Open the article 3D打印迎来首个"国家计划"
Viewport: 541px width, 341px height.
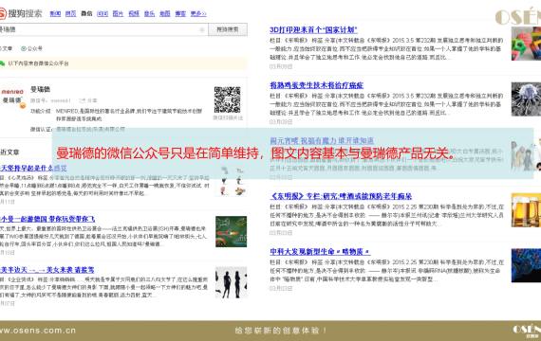click(x=313, y=30)
